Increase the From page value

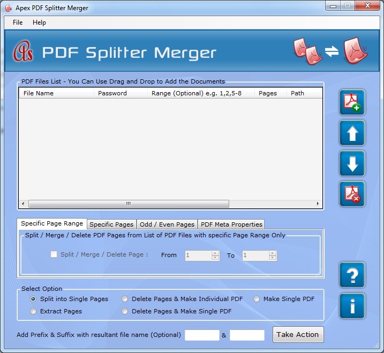tap(215, 253)
